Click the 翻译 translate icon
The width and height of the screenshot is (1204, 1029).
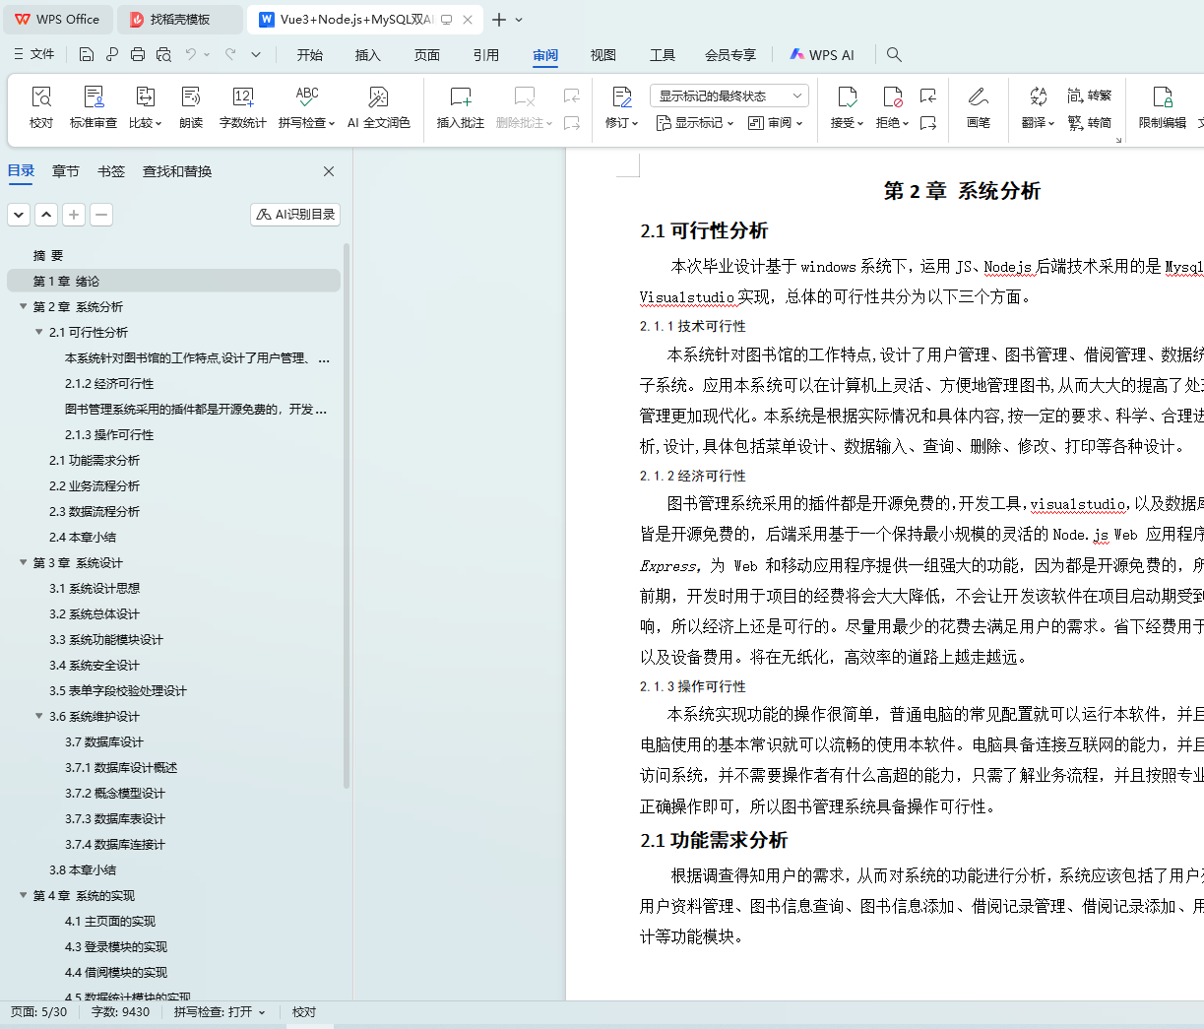coord(1039,96)
